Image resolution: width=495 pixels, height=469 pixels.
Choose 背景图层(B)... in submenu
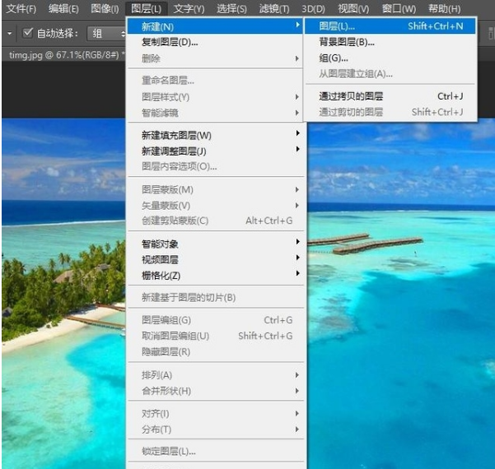(x=390, y=42)
